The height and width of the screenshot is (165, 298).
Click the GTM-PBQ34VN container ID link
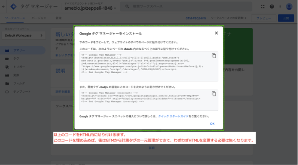pos(195,18)
